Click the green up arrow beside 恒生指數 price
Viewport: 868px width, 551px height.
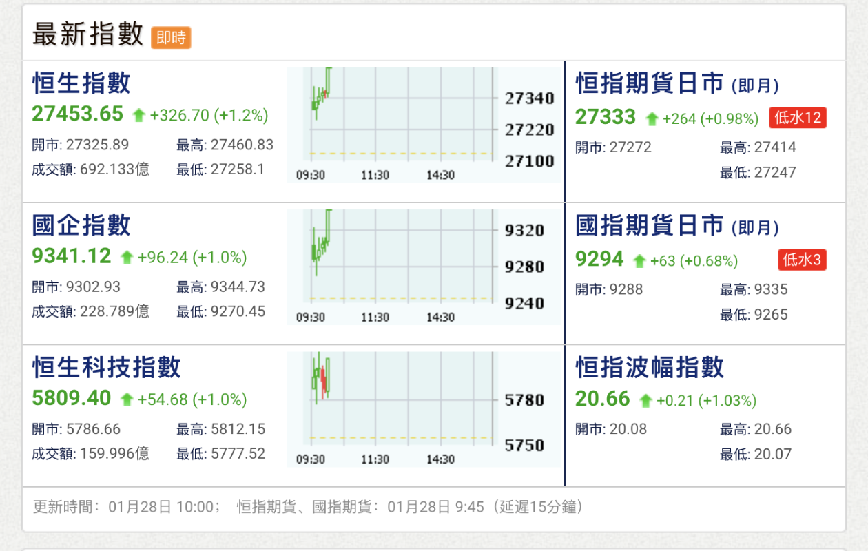click(x=139, y=116)
